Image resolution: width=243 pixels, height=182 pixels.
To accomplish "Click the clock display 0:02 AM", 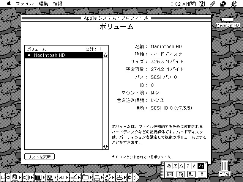I will click(x=180, y=4).
